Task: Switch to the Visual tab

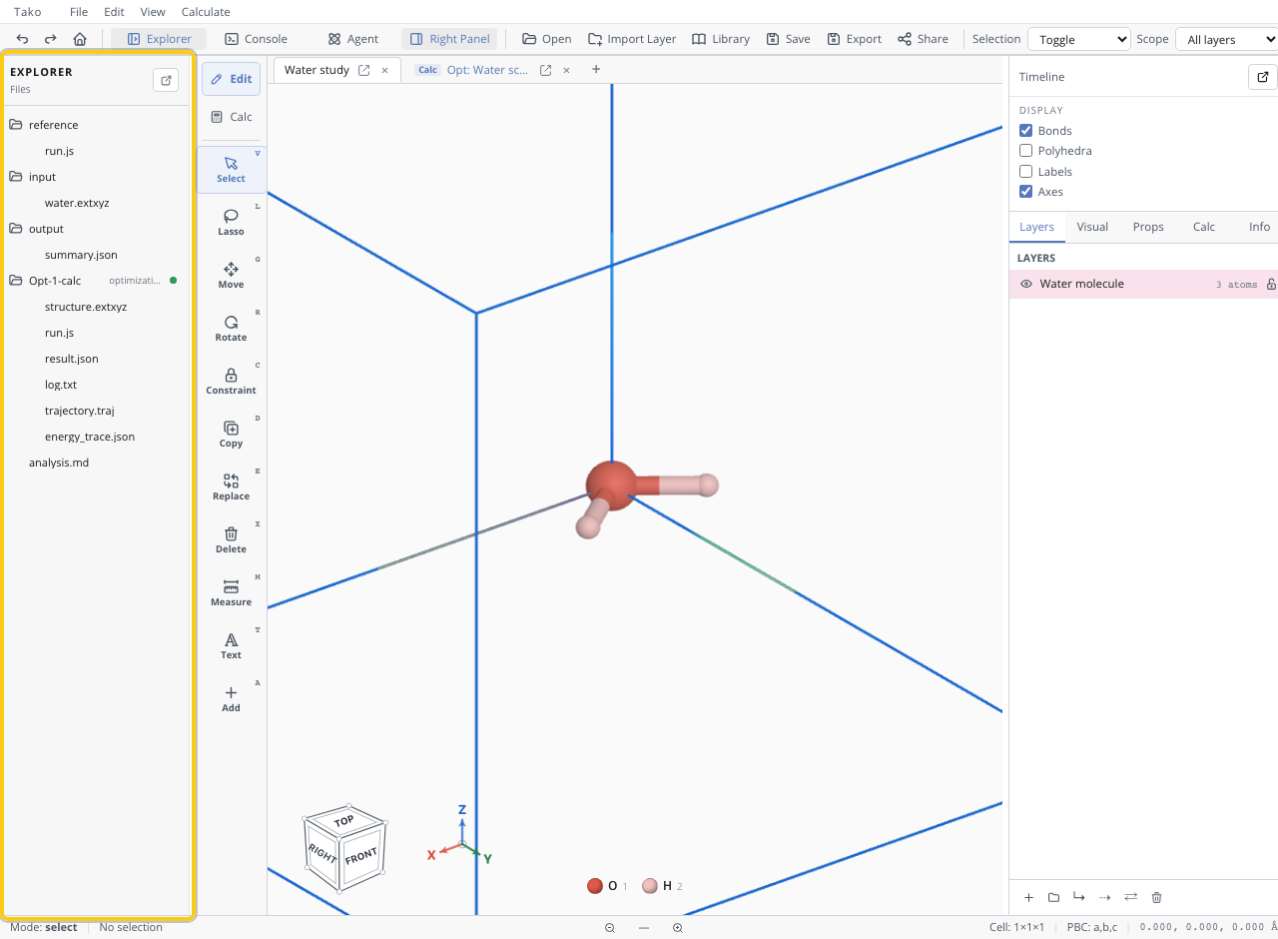Action: 1092,227
